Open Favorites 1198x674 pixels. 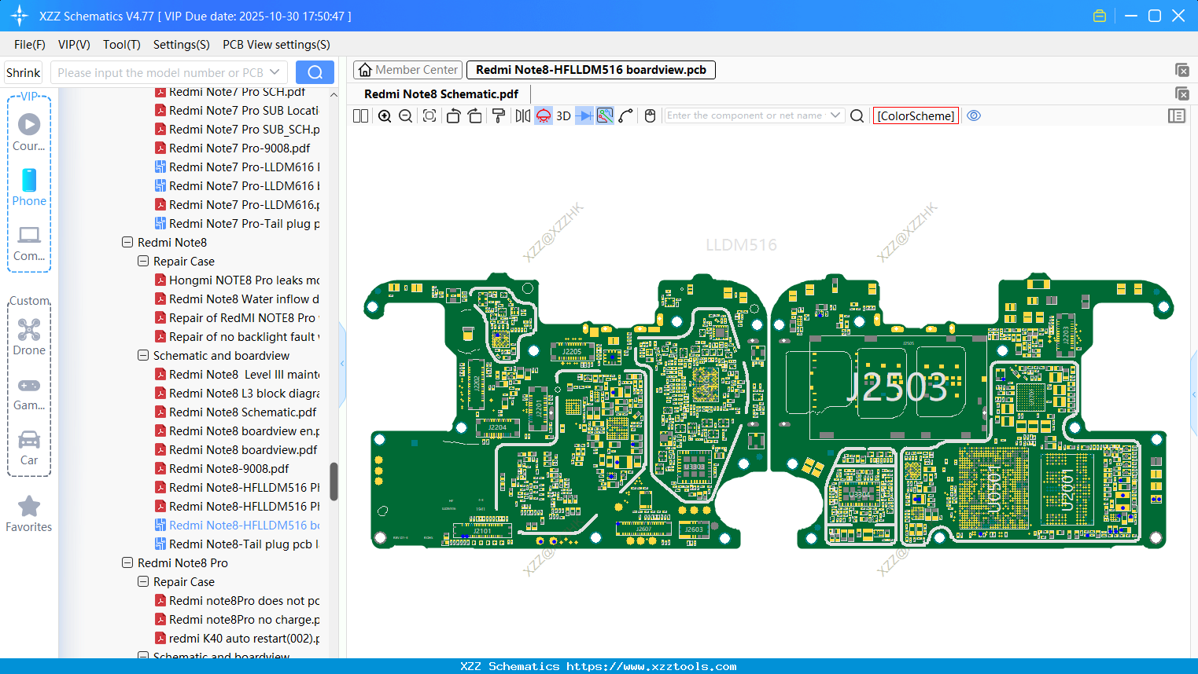[29, 515]
